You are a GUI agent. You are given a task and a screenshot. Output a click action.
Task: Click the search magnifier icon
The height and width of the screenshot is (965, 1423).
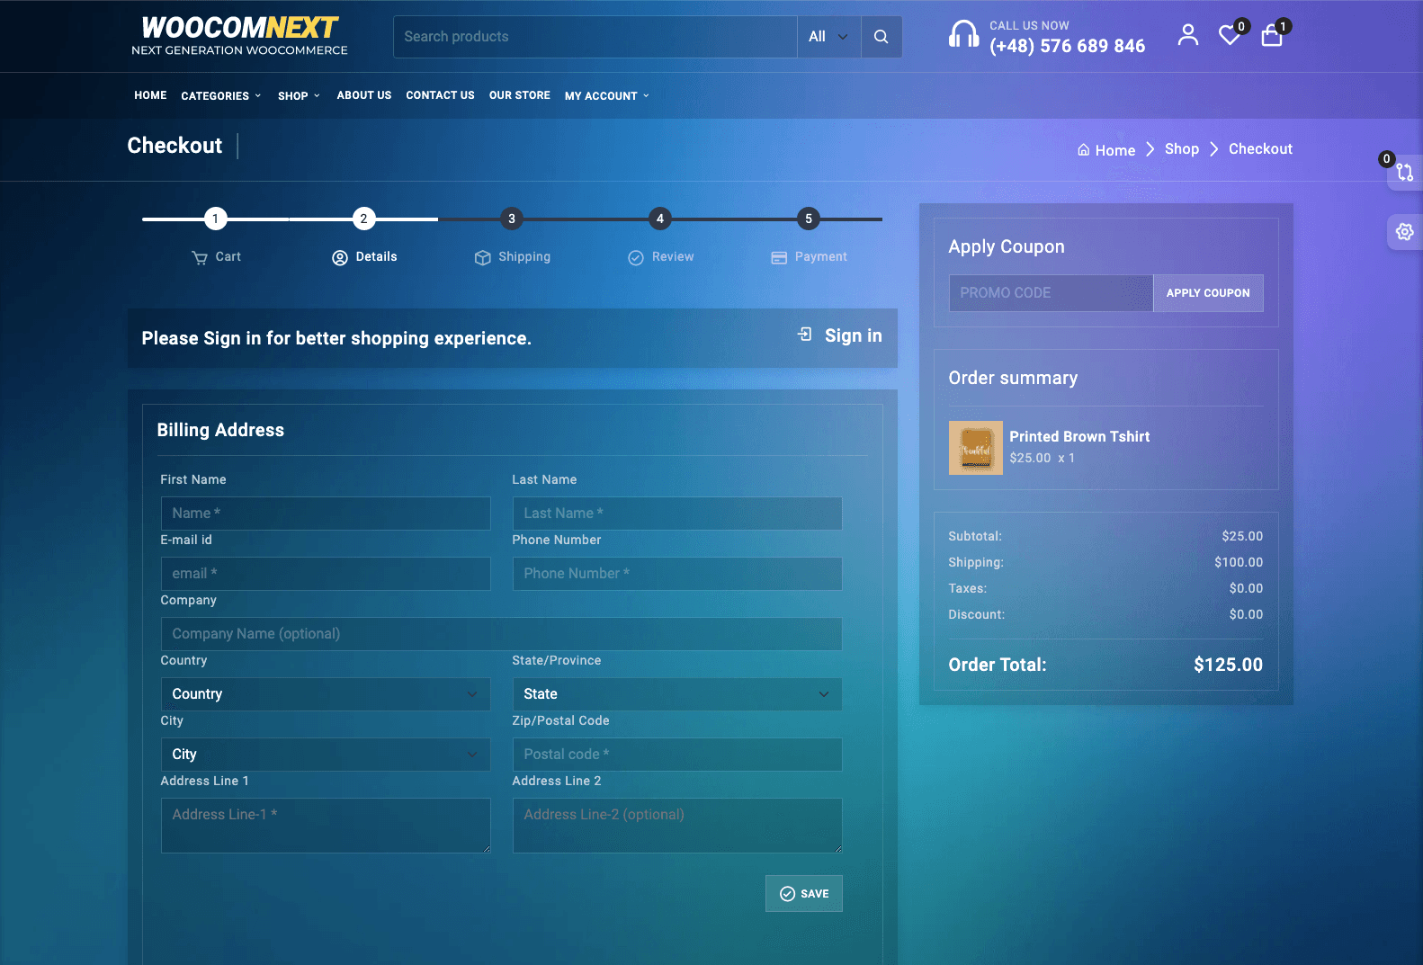(881, 37)
